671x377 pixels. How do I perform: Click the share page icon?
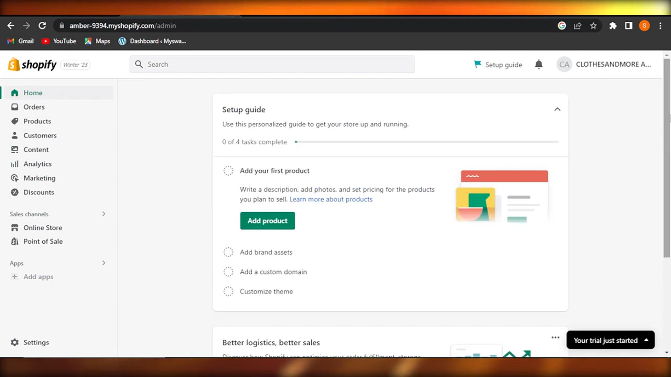tap(578, 25)
